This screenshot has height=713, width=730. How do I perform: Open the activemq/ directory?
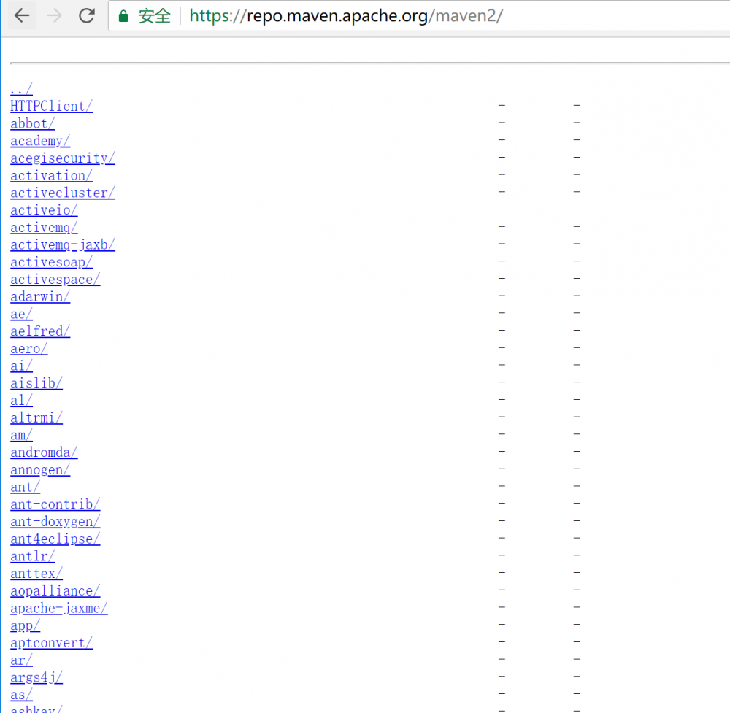(44, 227)
